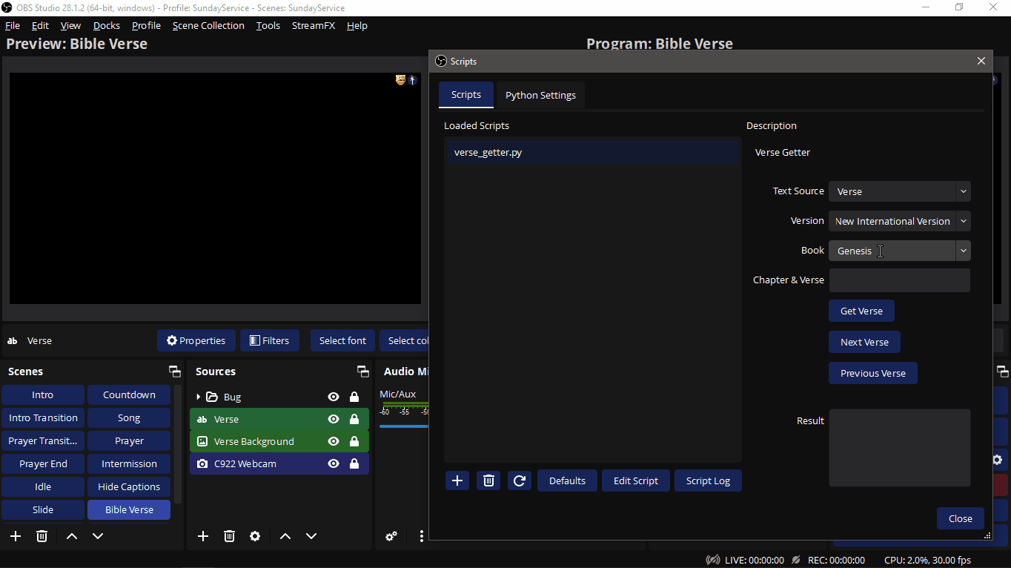
Task: Click the Get Verse button
Action: (x=861, y=311)
